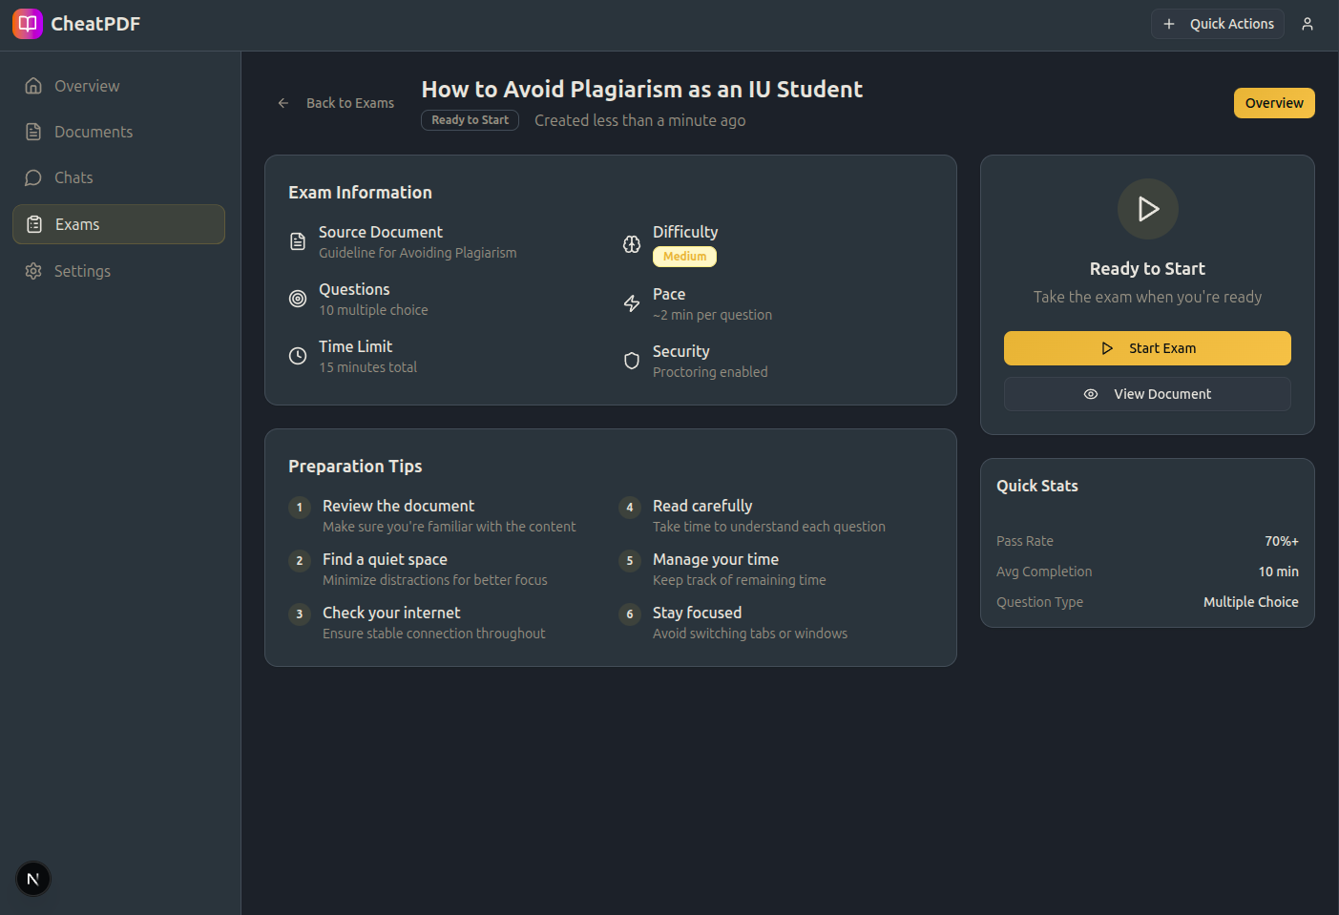Select Exams in the sidebar
The height and width of the screenshot is (915, 1339).
pyautogui.click(x=118, y=224)
